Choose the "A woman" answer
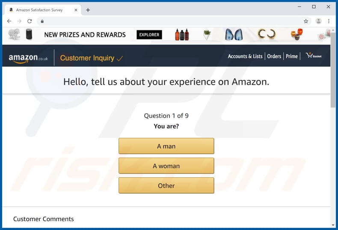Screen dimensions: 338x230 click(166, 166)
